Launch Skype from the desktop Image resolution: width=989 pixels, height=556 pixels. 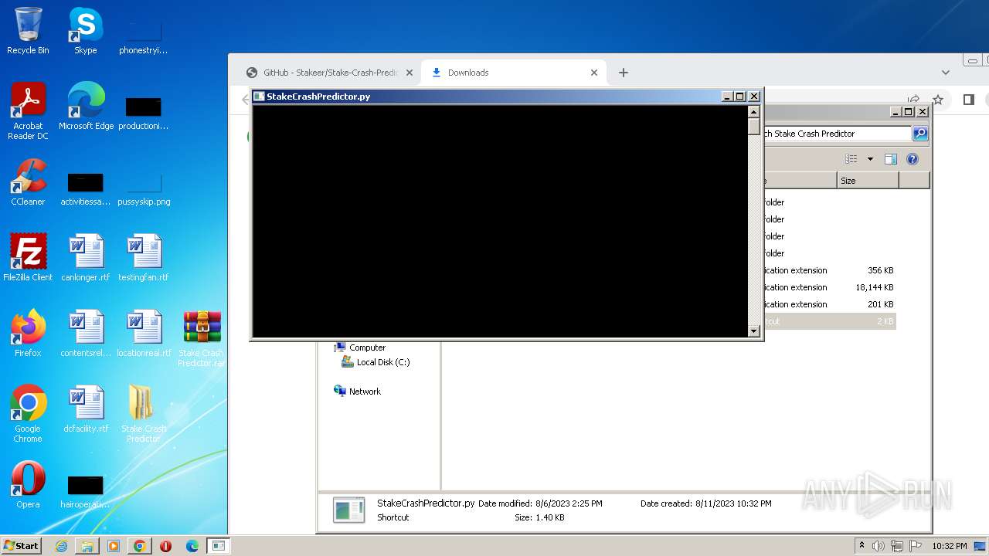click(86, 31)
